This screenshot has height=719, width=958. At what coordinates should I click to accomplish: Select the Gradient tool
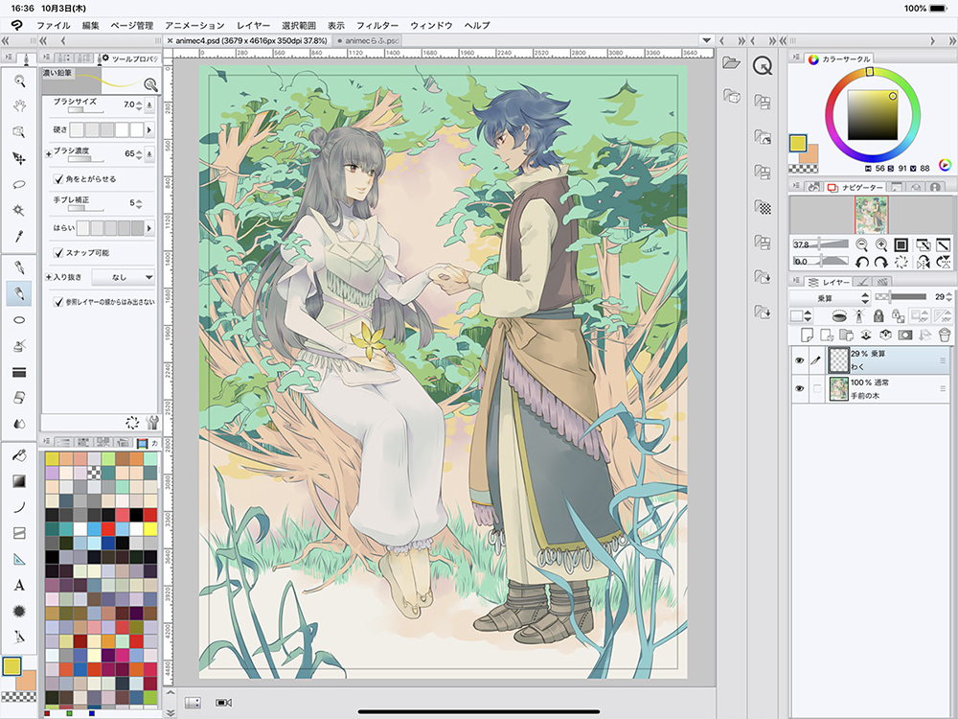point(18,480)
